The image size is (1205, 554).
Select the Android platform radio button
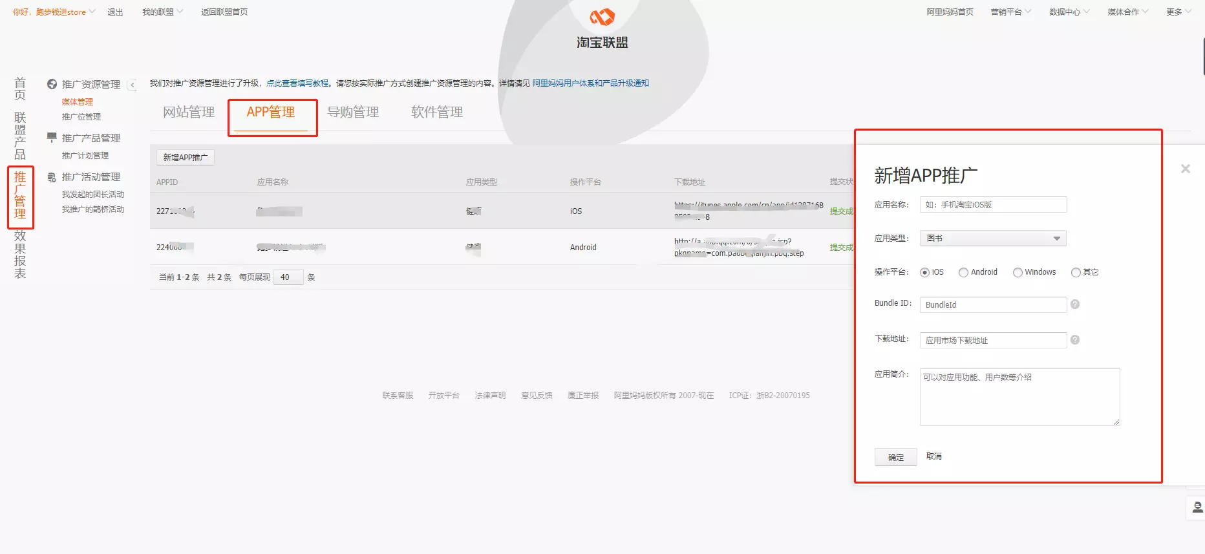[963, 273]
